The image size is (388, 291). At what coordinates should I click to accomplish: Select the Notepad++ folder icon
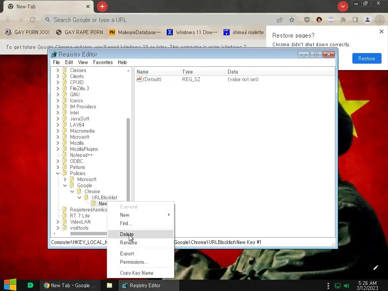pyautogui.click(x=64, y=155)
